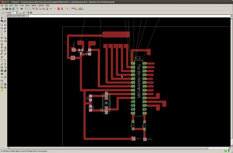233x153 pixels.
Task: Click the Zoom in magnifier icon
Action: (x=37, y=9)
